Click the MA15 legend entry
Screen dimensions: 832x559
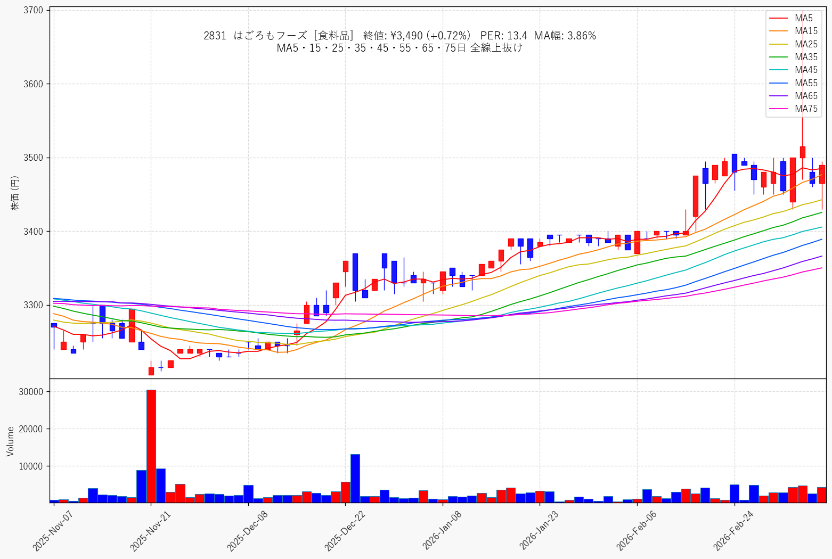(x=793, y=31)
